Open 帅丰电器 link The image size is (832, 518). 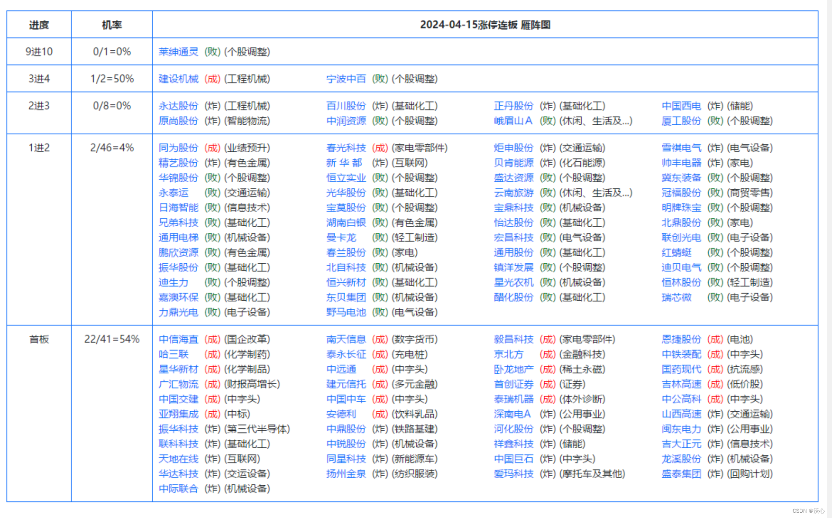(681, 163)
